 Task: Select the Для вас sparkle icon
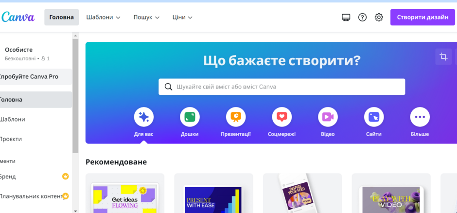[144, 117]
